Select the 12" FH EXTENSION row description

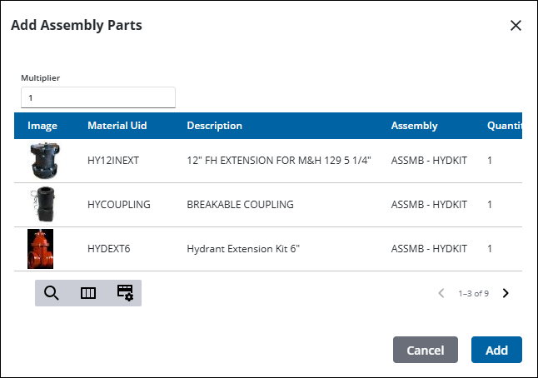point(278,160)
